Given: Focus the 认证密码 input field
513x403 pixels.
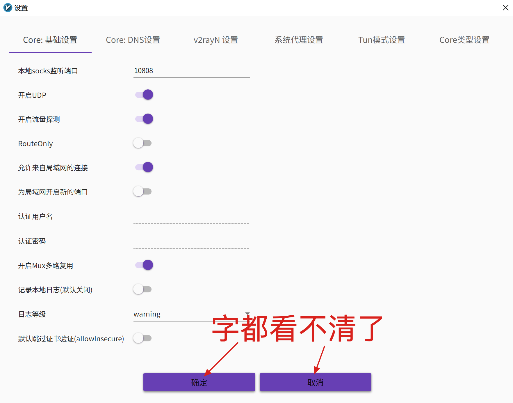Looking at the screenshot, I should [x=191, y=242].
